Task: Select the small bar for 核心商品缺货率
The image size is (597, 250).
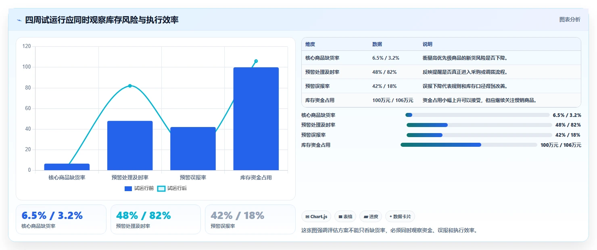Action: coord(67,167)
